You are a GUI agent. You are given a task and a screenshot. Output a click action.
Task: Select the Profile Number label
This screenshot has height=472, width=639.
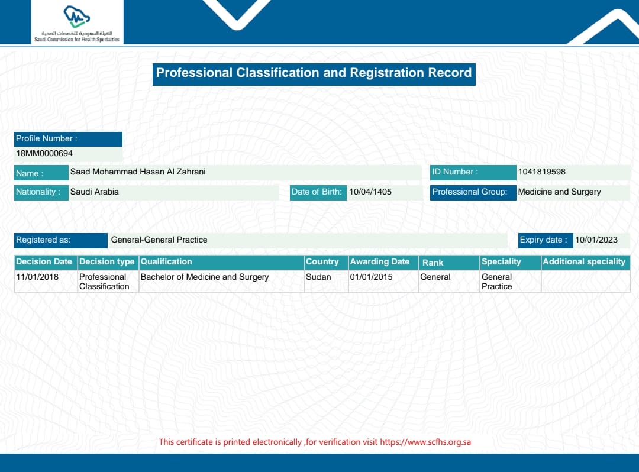[x=47, y=138]
